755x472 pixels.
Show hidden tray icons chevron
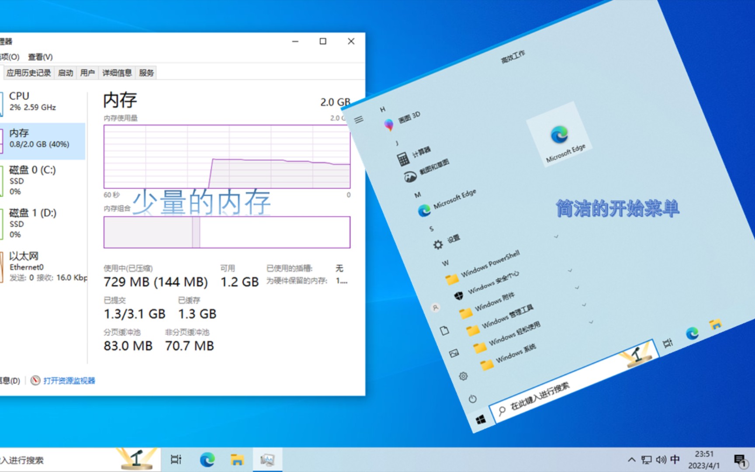pos(631,460)
